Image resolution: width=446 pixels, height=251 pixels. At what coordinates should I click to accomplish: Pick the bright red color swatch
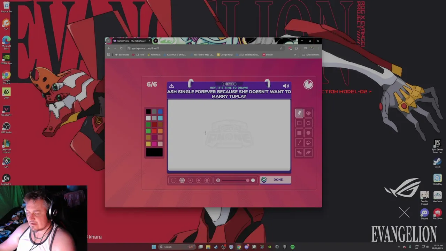pos(154,131)
